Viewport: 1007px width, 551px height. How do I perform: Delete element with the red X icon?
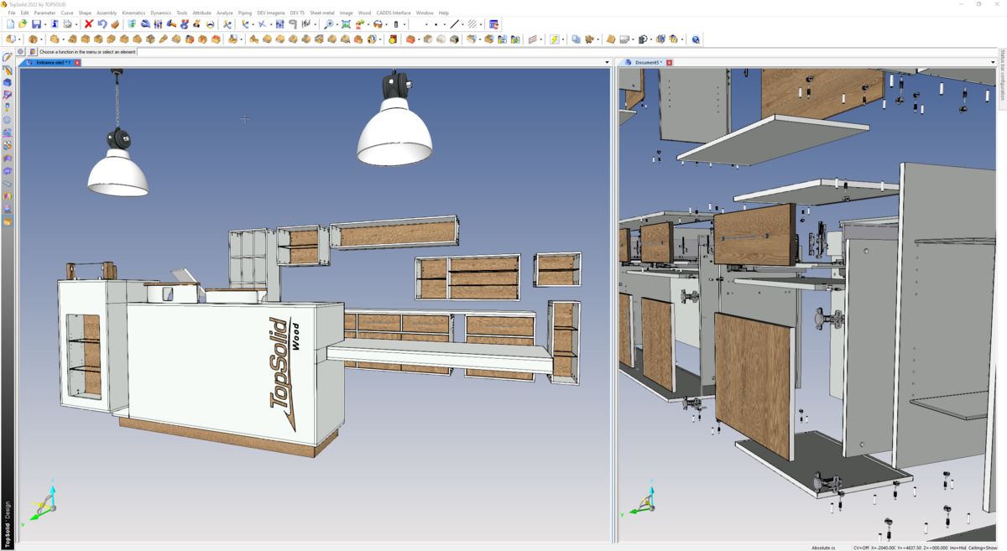click(88, 24)
